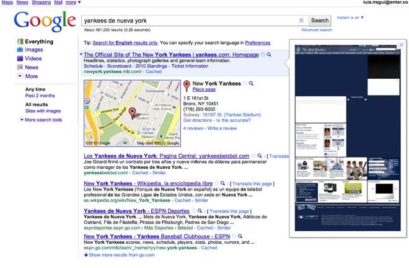Star the Wikipedia Yankees result
The width and height of the screenshot is (409, 268).
click(217, 184)
